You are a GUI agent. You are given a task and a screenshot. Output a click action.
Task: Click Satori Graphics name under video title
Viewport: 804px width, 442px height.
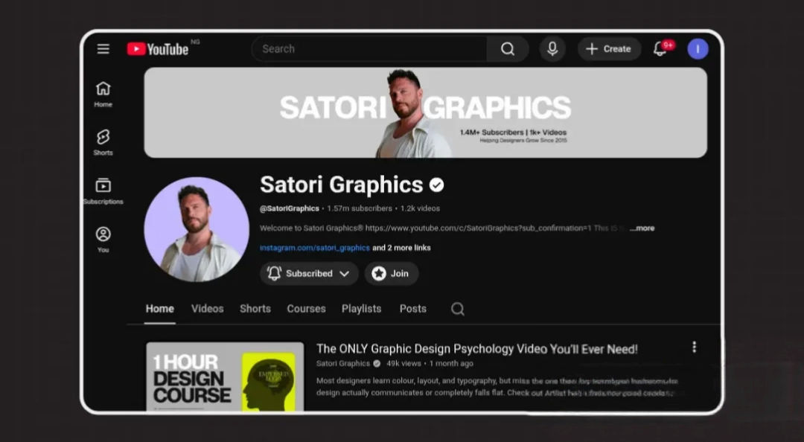(342, 364)
